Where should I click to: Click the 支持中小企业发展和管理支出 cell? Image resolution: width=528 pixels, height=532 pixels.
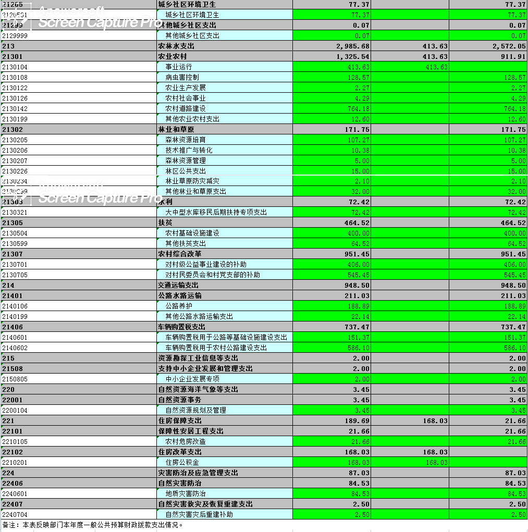click(x=225, y=368)
